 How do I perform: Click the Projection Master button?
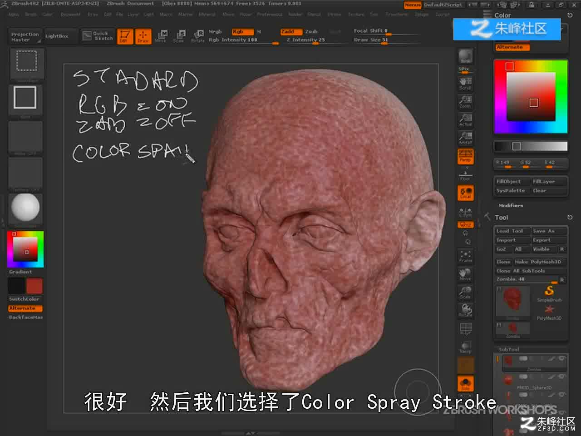click(x=25, y=37)
